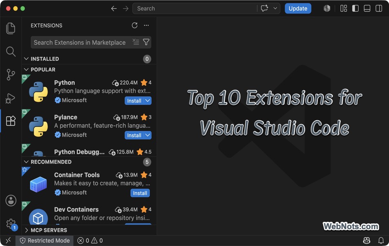This screenshot has width=389, height=246.
Task: Open the Explorer view in activity bar
Action: tap(11, 28)
